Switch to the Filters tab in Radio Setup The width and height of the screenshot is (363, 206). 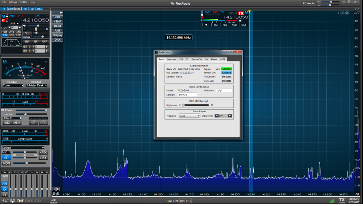[x=214, y=60]
